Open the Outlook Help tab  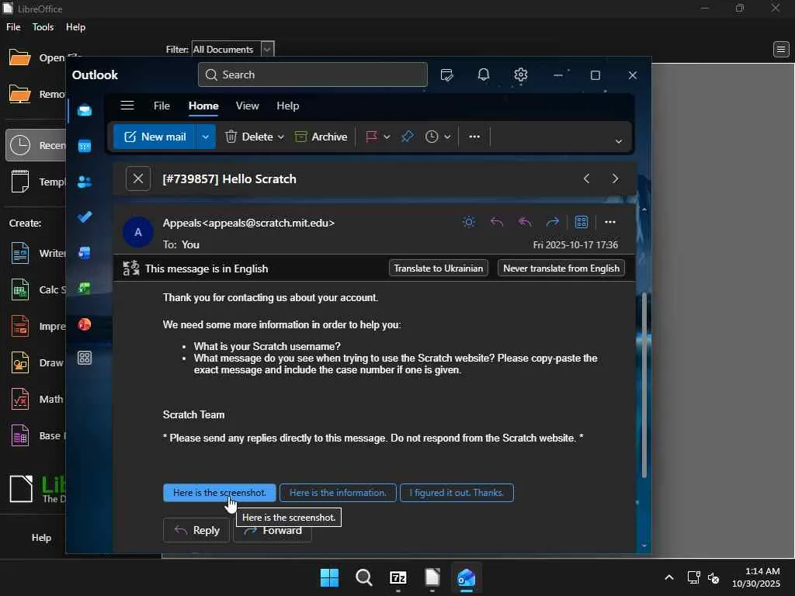[287, 106]
